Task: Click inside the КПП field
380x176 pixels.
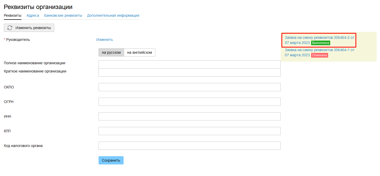Action: tap(189, 131)
